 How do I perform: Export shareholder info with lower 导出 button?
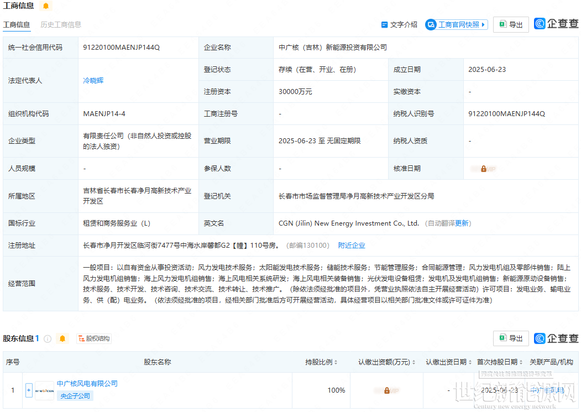pos(511,338)
